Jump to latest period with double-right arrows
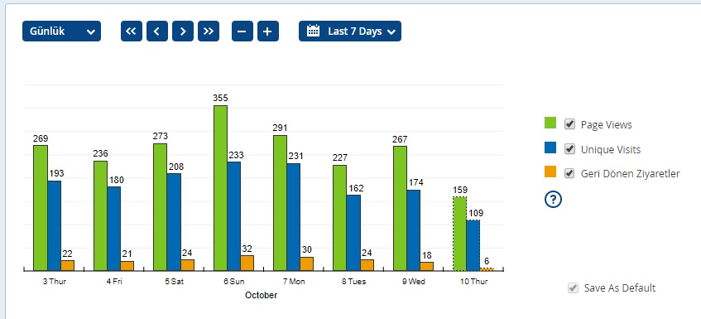Screen dimensions: 701x319 (209, 31)
